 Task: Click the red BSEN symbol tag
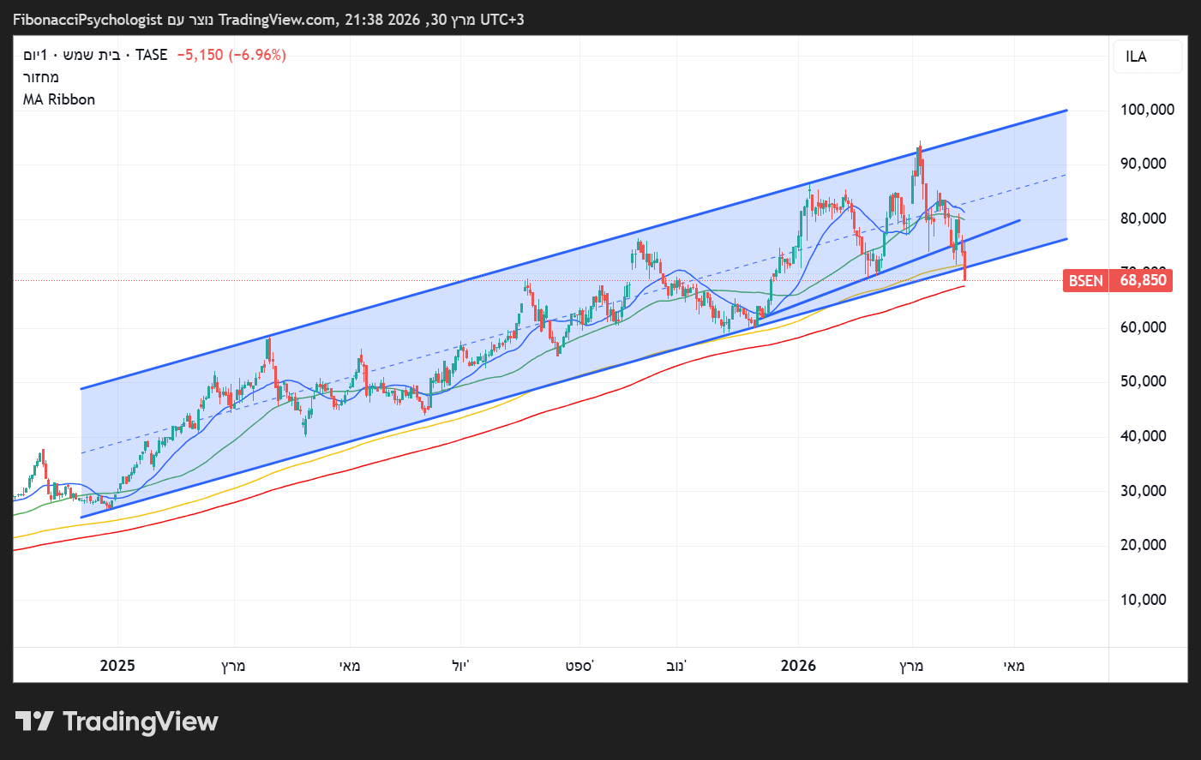point(1085,280)
